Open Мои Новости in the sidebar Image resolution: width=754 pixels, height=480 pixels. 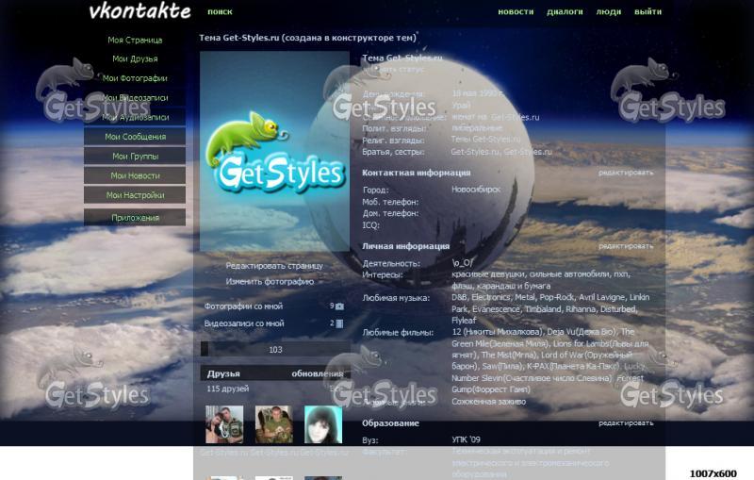pos(135,175)
